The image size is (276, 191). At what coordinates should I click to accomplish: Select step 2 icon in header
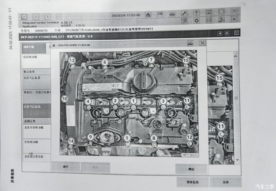pos(36,17)
